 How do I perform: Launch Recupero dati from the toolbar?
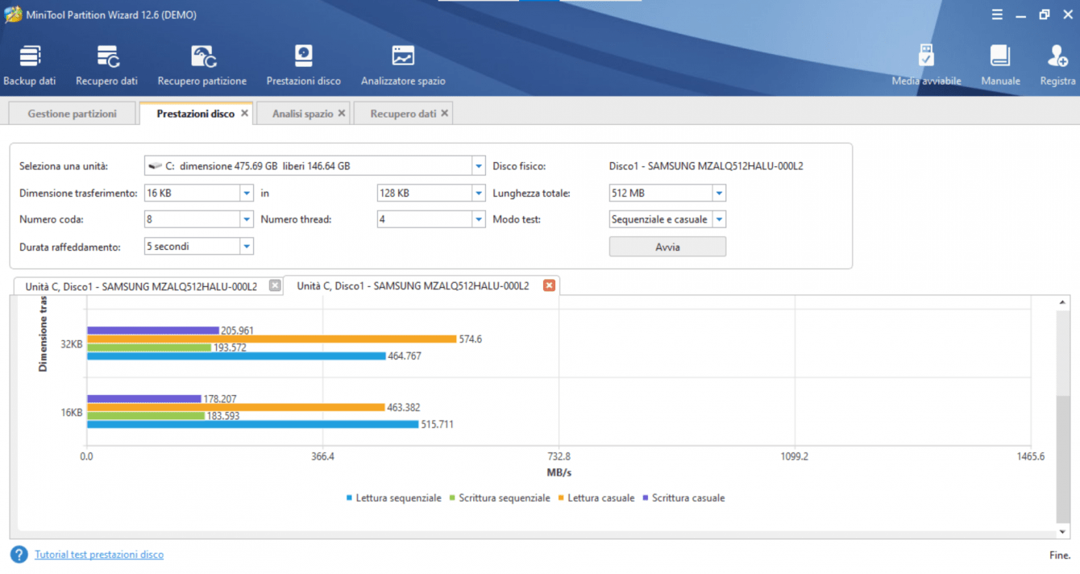tap(106, 66)
